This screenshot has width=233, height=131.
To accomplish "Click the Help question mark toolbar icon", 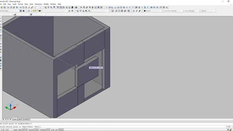I will click(76, 7).
